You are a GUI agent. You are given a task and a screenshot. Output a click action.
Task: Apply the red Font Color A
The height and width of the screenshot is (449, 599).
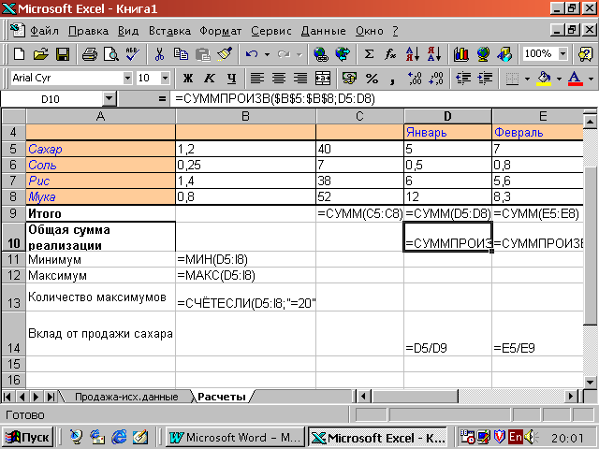pos(576,79)
